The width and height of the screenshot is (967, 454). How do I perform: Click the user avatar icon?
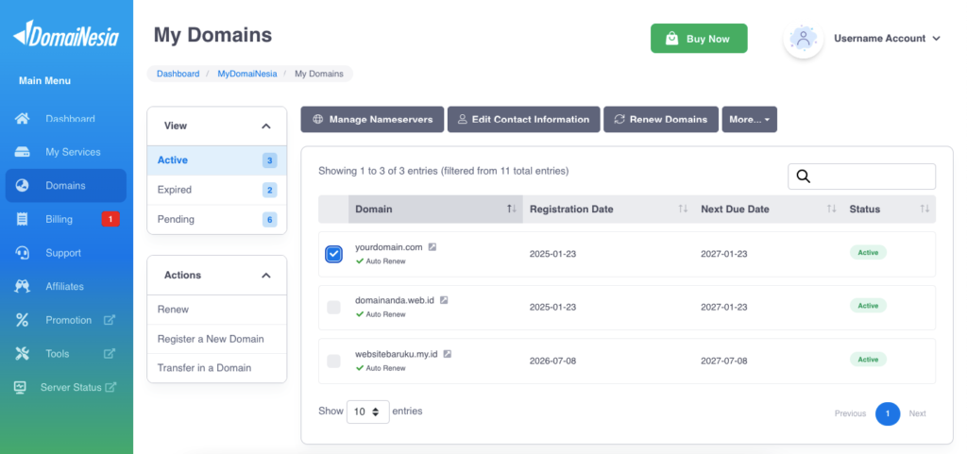803,38
